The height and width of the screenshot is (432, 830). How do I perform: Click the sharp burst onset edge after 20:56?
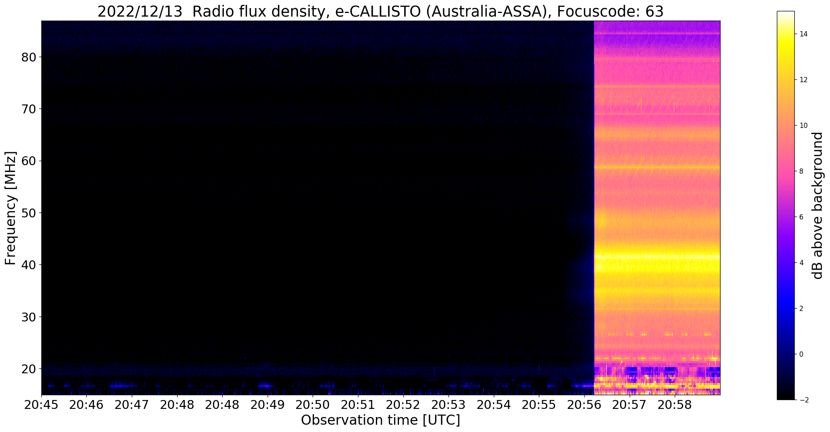click(594, 208)
